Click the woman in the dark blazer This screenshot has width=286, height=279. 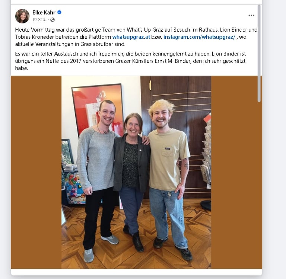click(x=132, y=181)
